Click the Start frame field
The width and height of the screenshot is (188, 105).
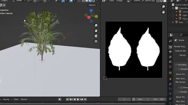click(x=143, y=99)
